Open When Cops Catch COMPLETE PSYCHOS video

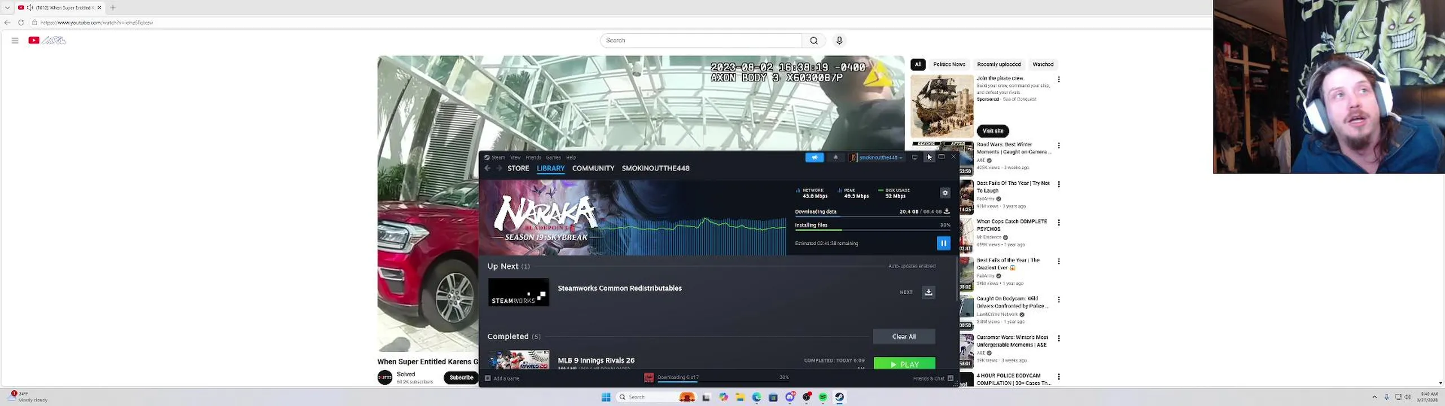point(1011,225)
